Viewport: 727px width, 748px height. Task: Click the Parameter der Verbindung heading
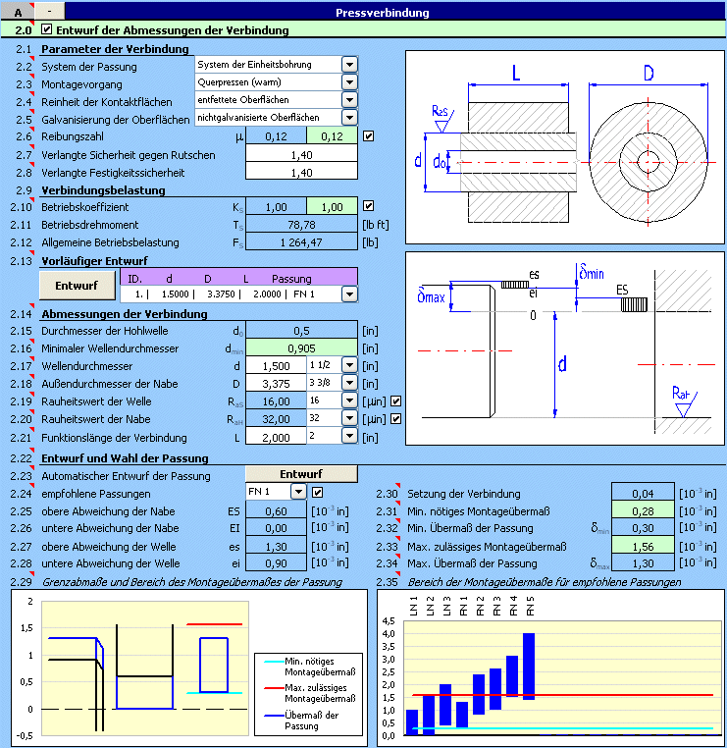tap(115, 49)
